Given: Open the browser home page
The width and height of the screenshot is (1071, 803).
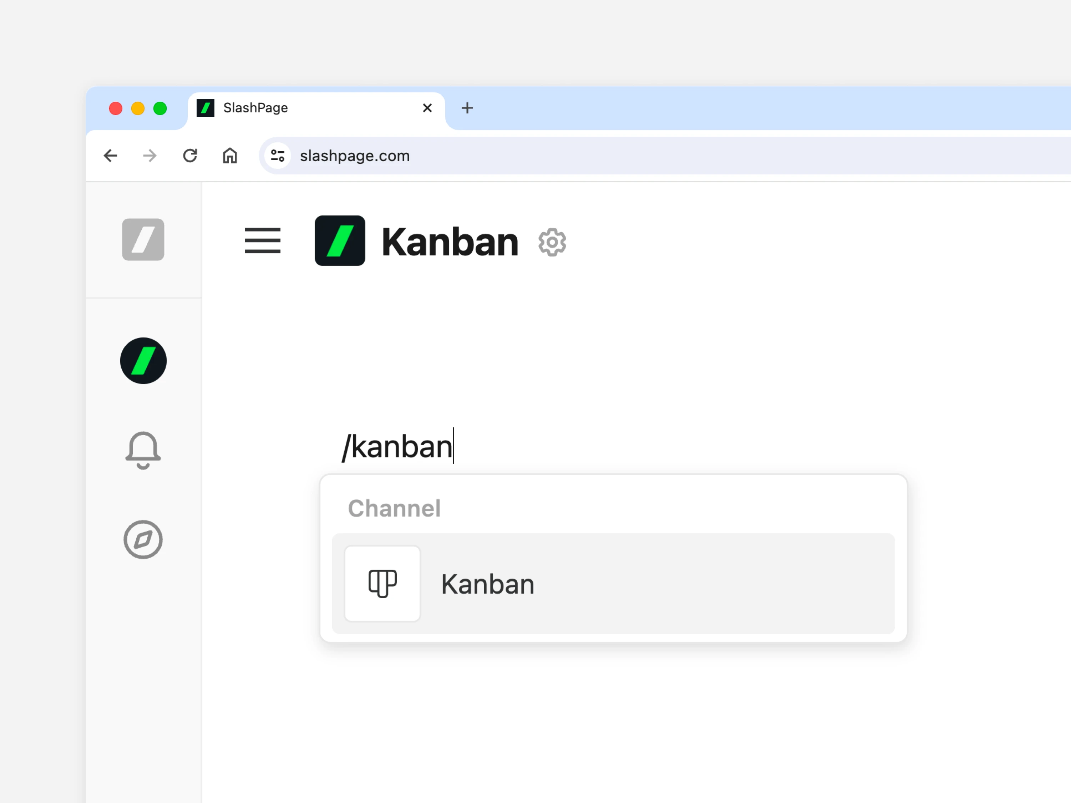Looking at the screenshot, I should coord(230,155).
